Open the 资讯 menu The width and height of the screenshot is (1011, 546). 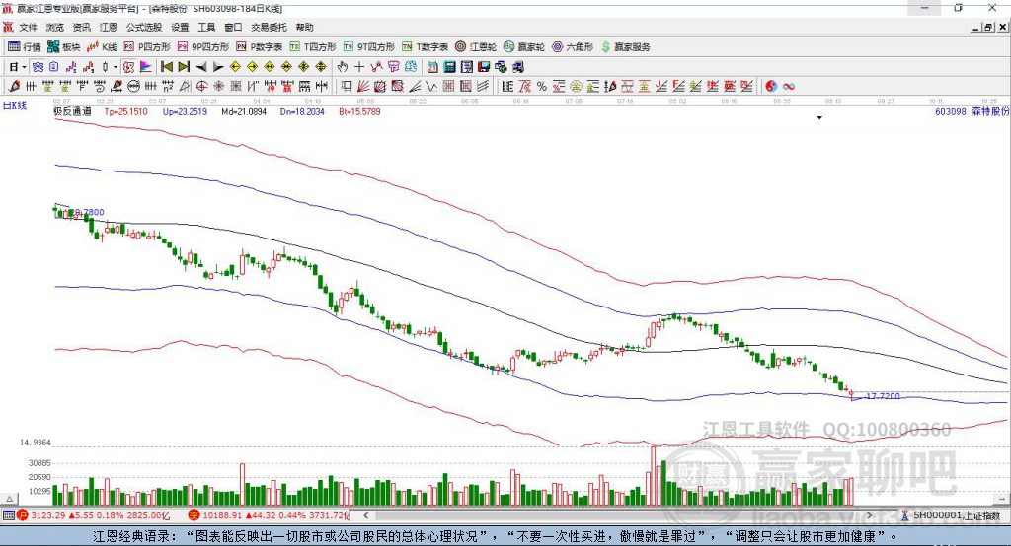(x=81, y=27)
